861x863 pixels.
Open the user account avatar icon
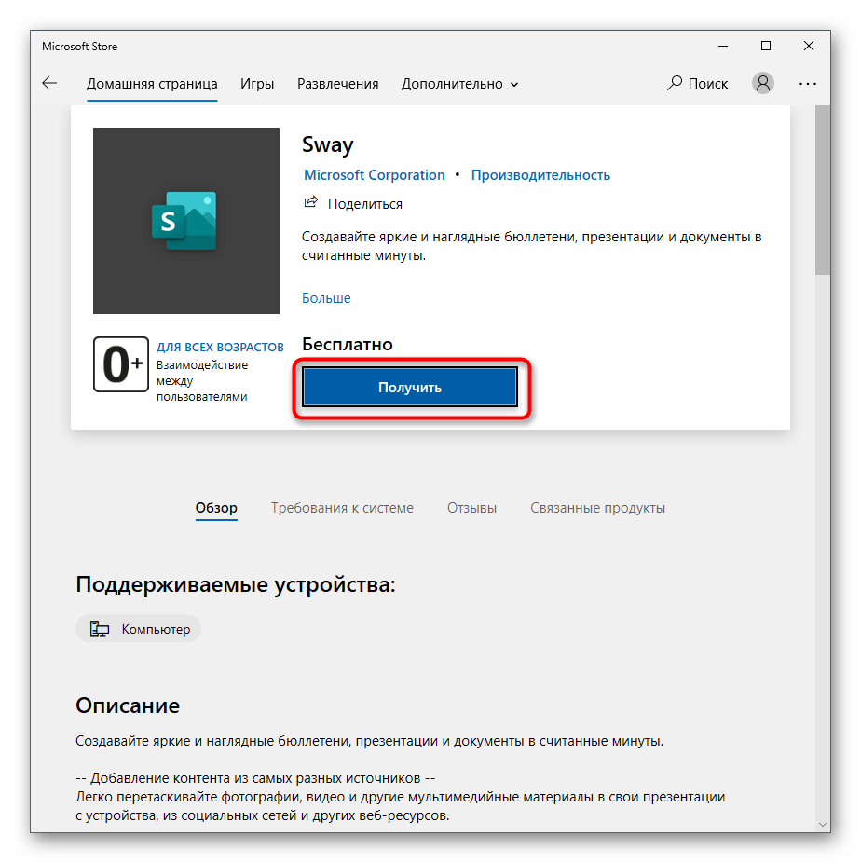pyautogui.click(x=762, y=83)
